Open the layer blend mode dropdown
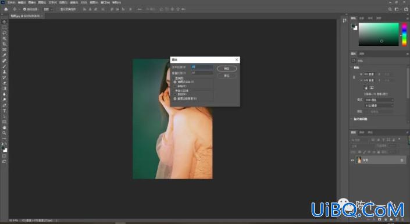 [362, 146]
